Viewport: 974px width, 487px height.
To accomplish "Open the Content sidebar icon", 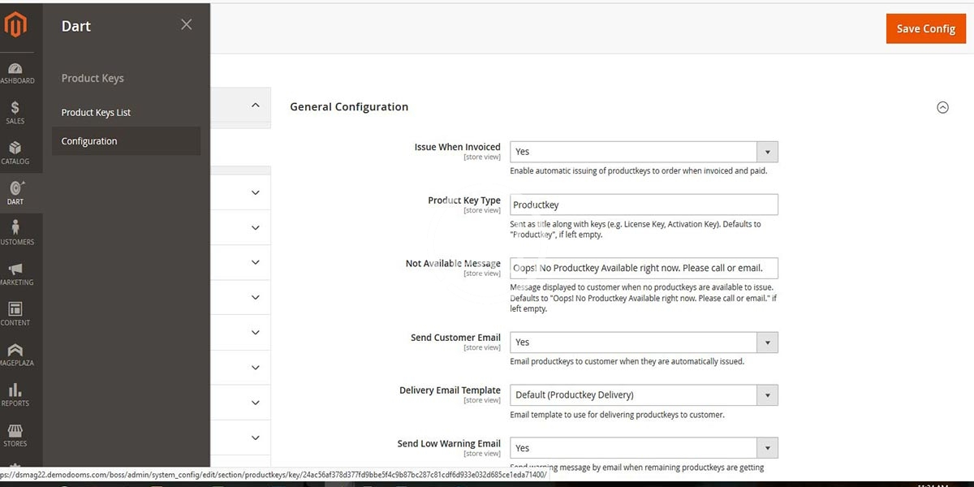I will [15, 313].
